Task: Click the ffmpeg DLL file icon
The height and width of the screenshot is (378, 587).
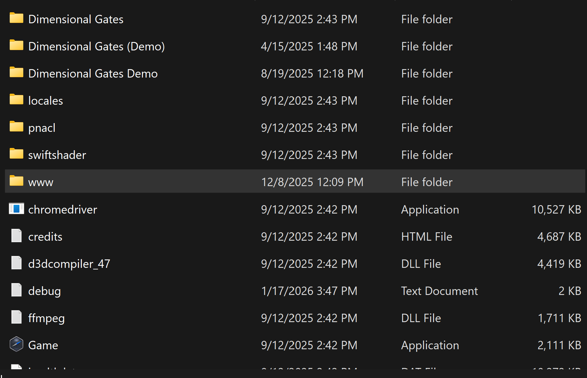Action: point(16,317)
